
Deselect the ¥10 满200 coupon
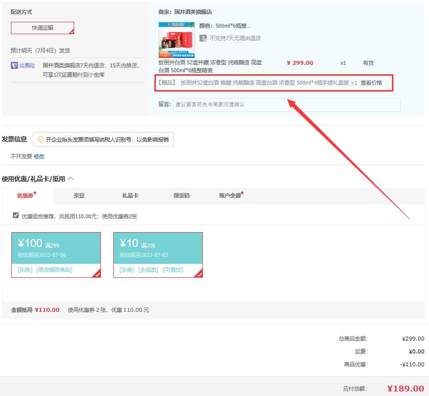[158, 255]
